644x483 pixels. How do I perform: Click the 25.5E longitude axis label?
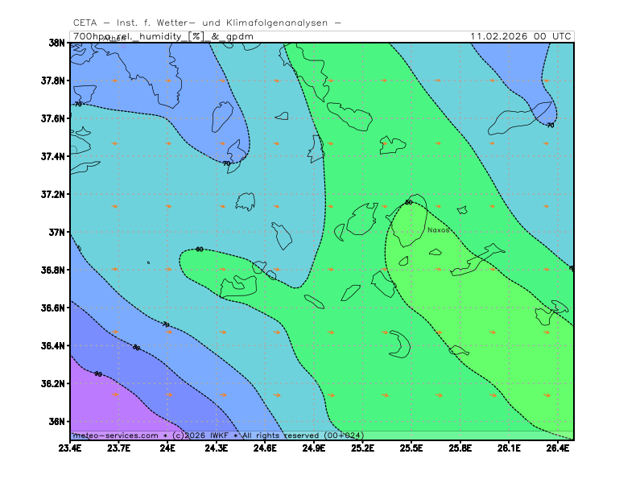coord(411,448)
